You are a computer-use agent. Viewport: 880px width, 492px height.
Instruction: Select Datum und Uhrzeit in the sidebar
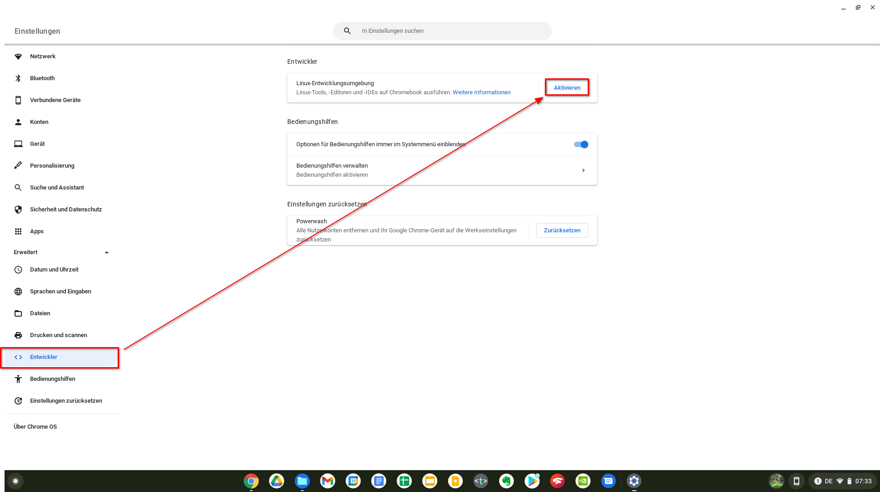[x=54, y=270]
